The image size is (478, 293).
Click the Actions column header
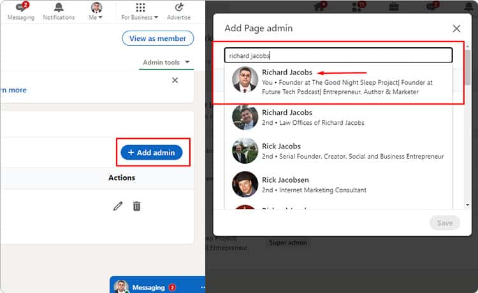click(122, 178)
